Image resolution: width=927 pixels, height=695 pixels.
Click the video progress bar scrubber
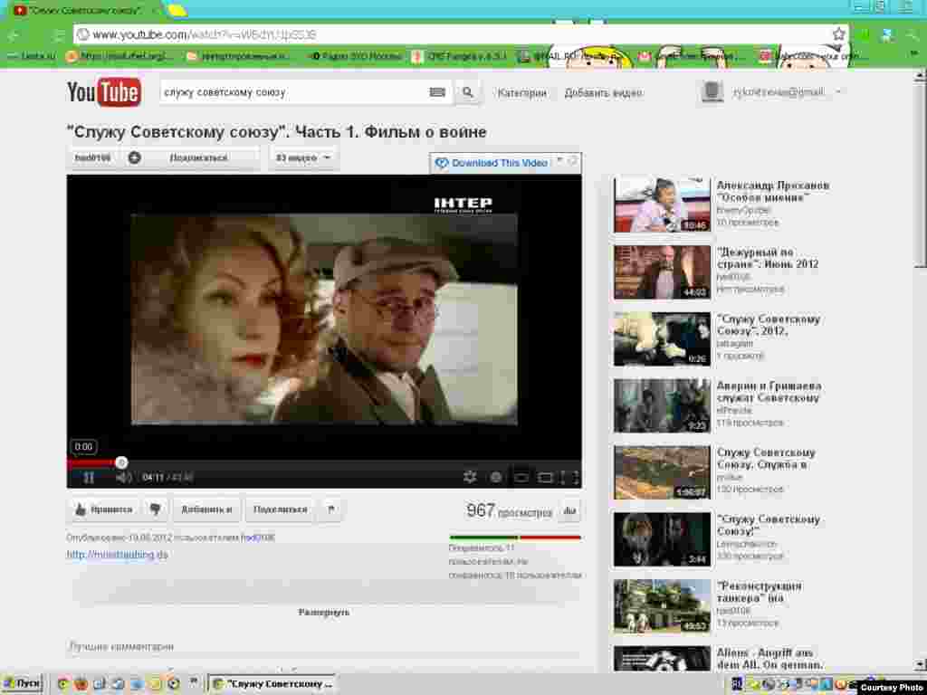click(121, 462)
